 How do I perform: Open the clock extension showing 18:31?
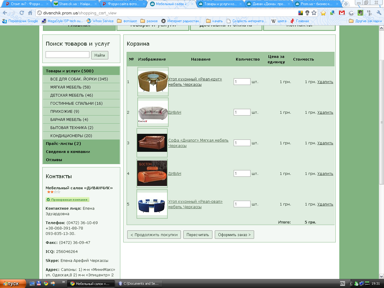pyautogui.click(x=369, y=13)
